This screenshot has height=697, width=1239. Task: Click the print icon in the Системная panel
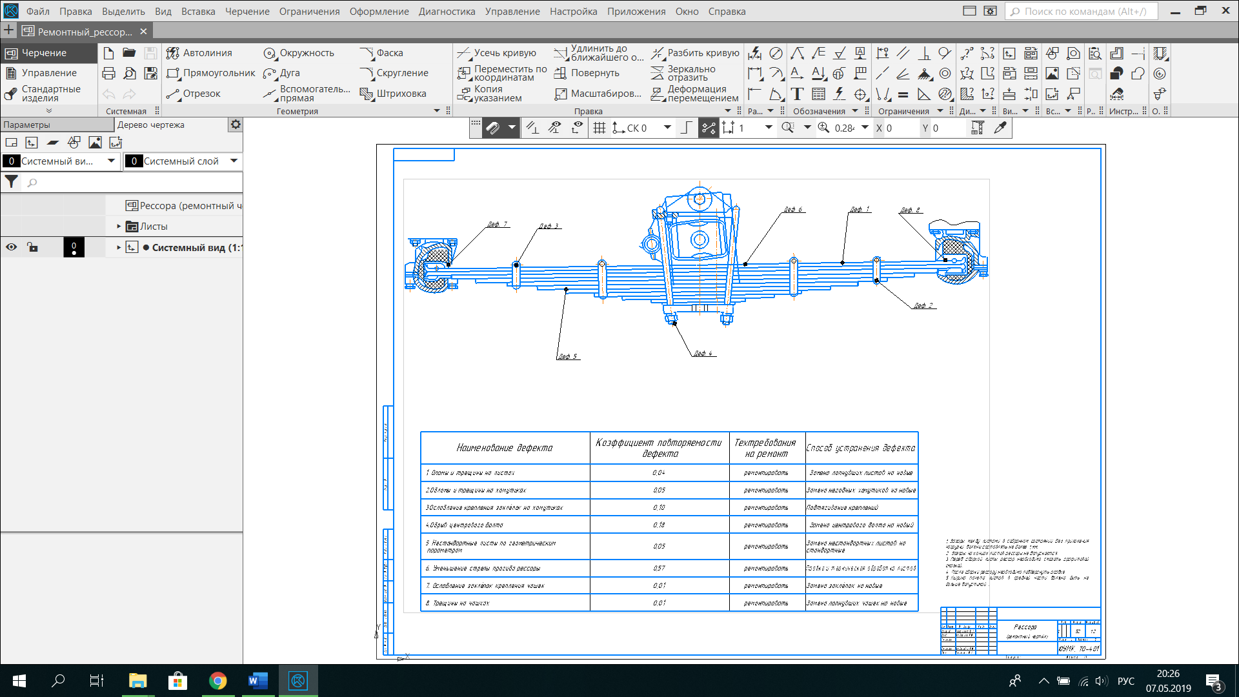tap(108, 73)
